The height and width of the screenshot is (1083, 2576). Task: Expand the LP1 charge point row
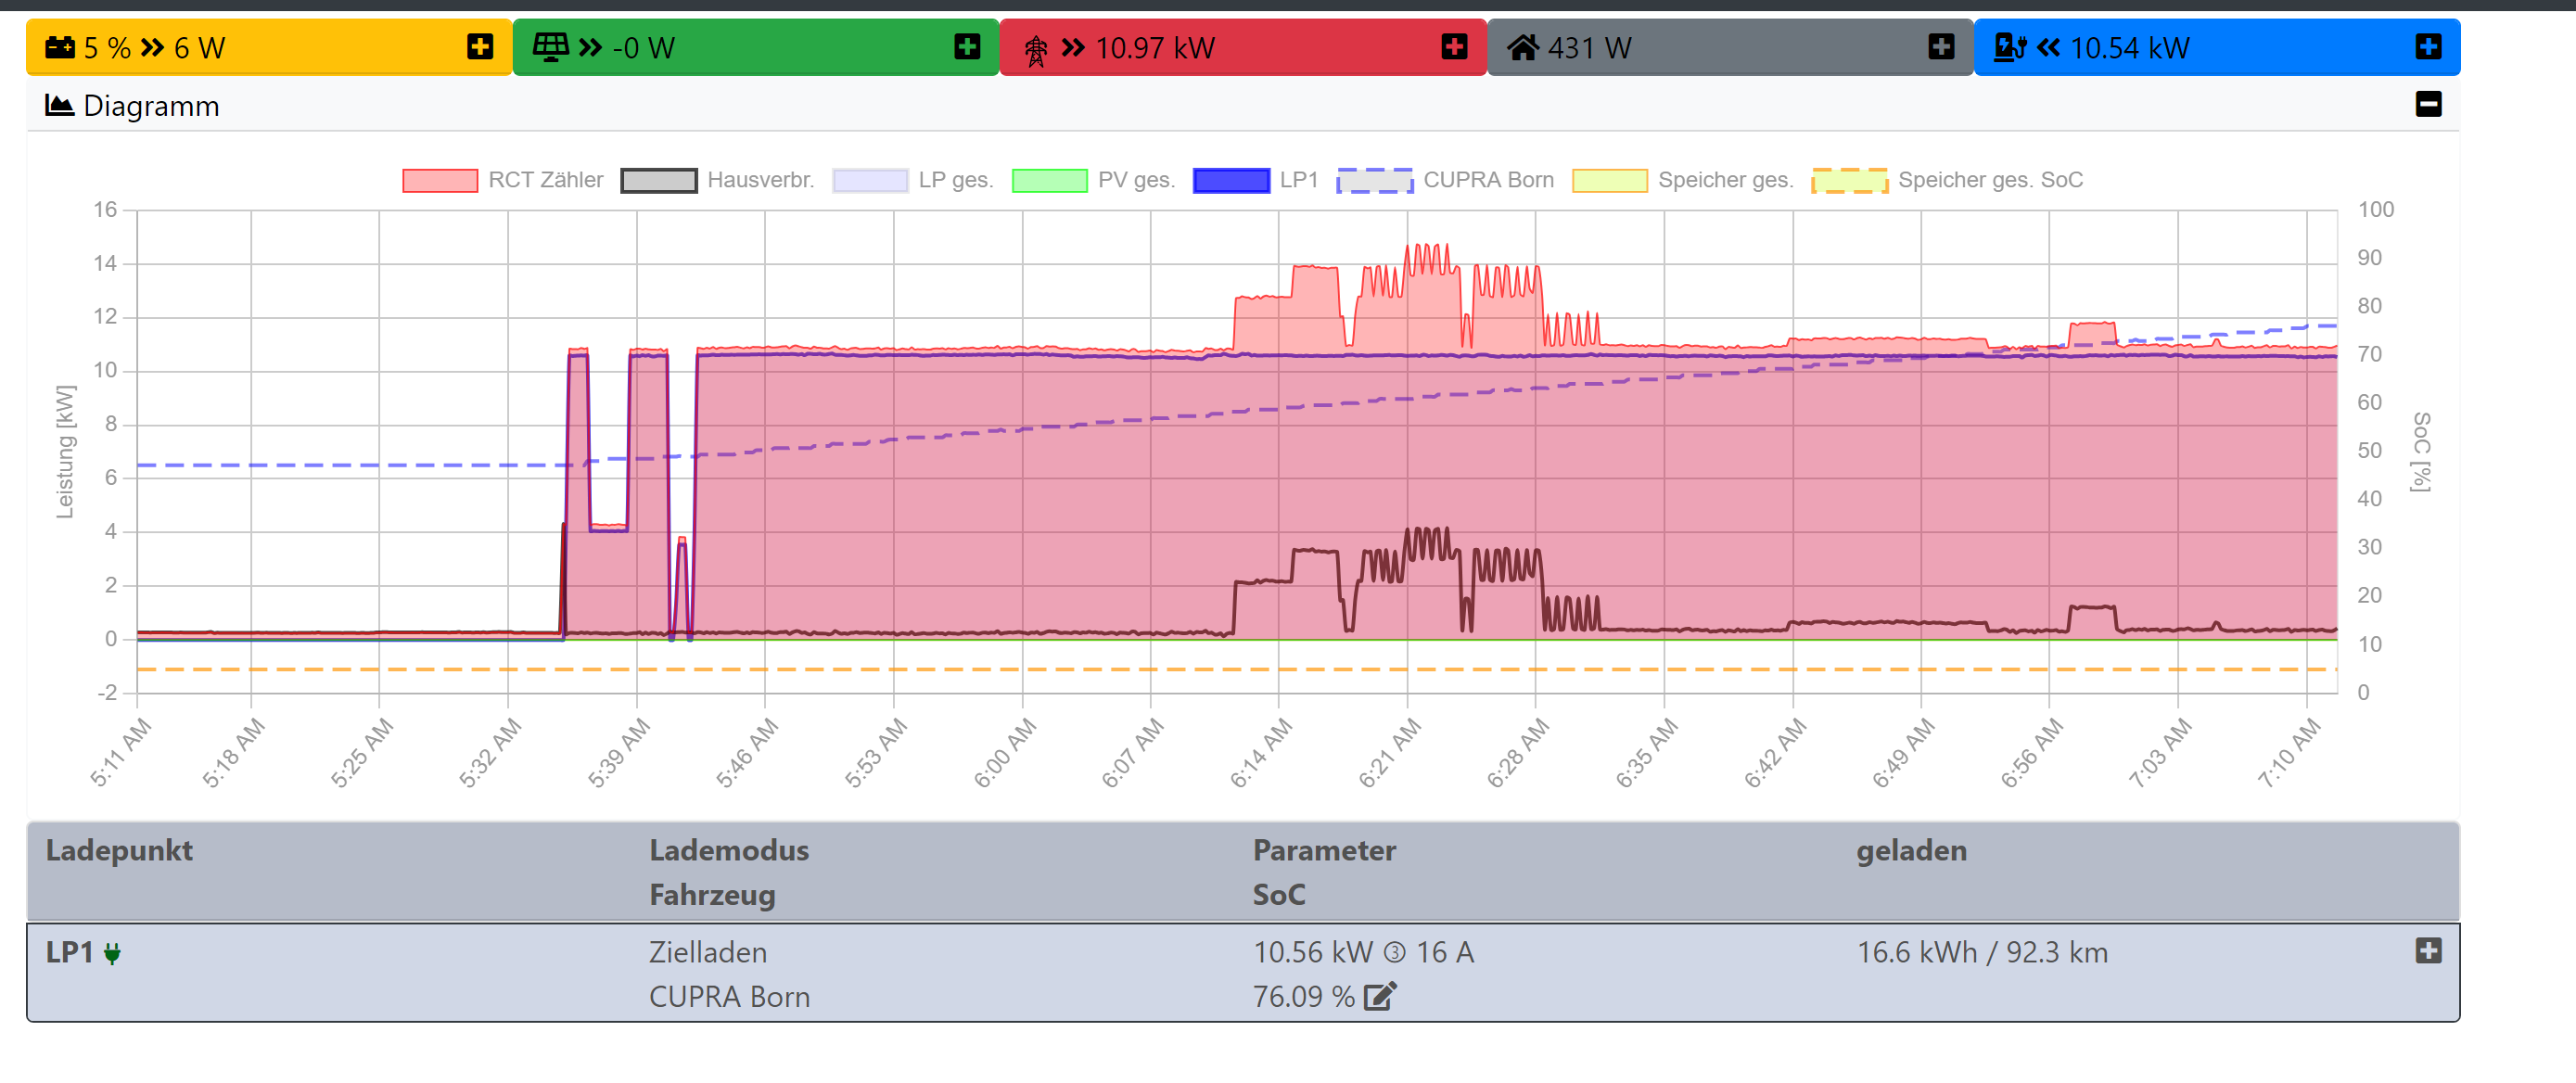click(2428, 950)
